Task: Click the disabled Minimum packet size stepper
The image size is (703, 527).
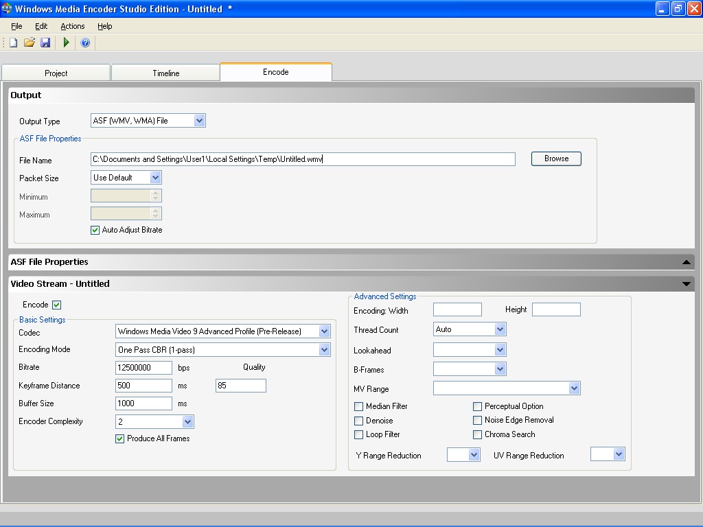Action: (x=156, y=196)
